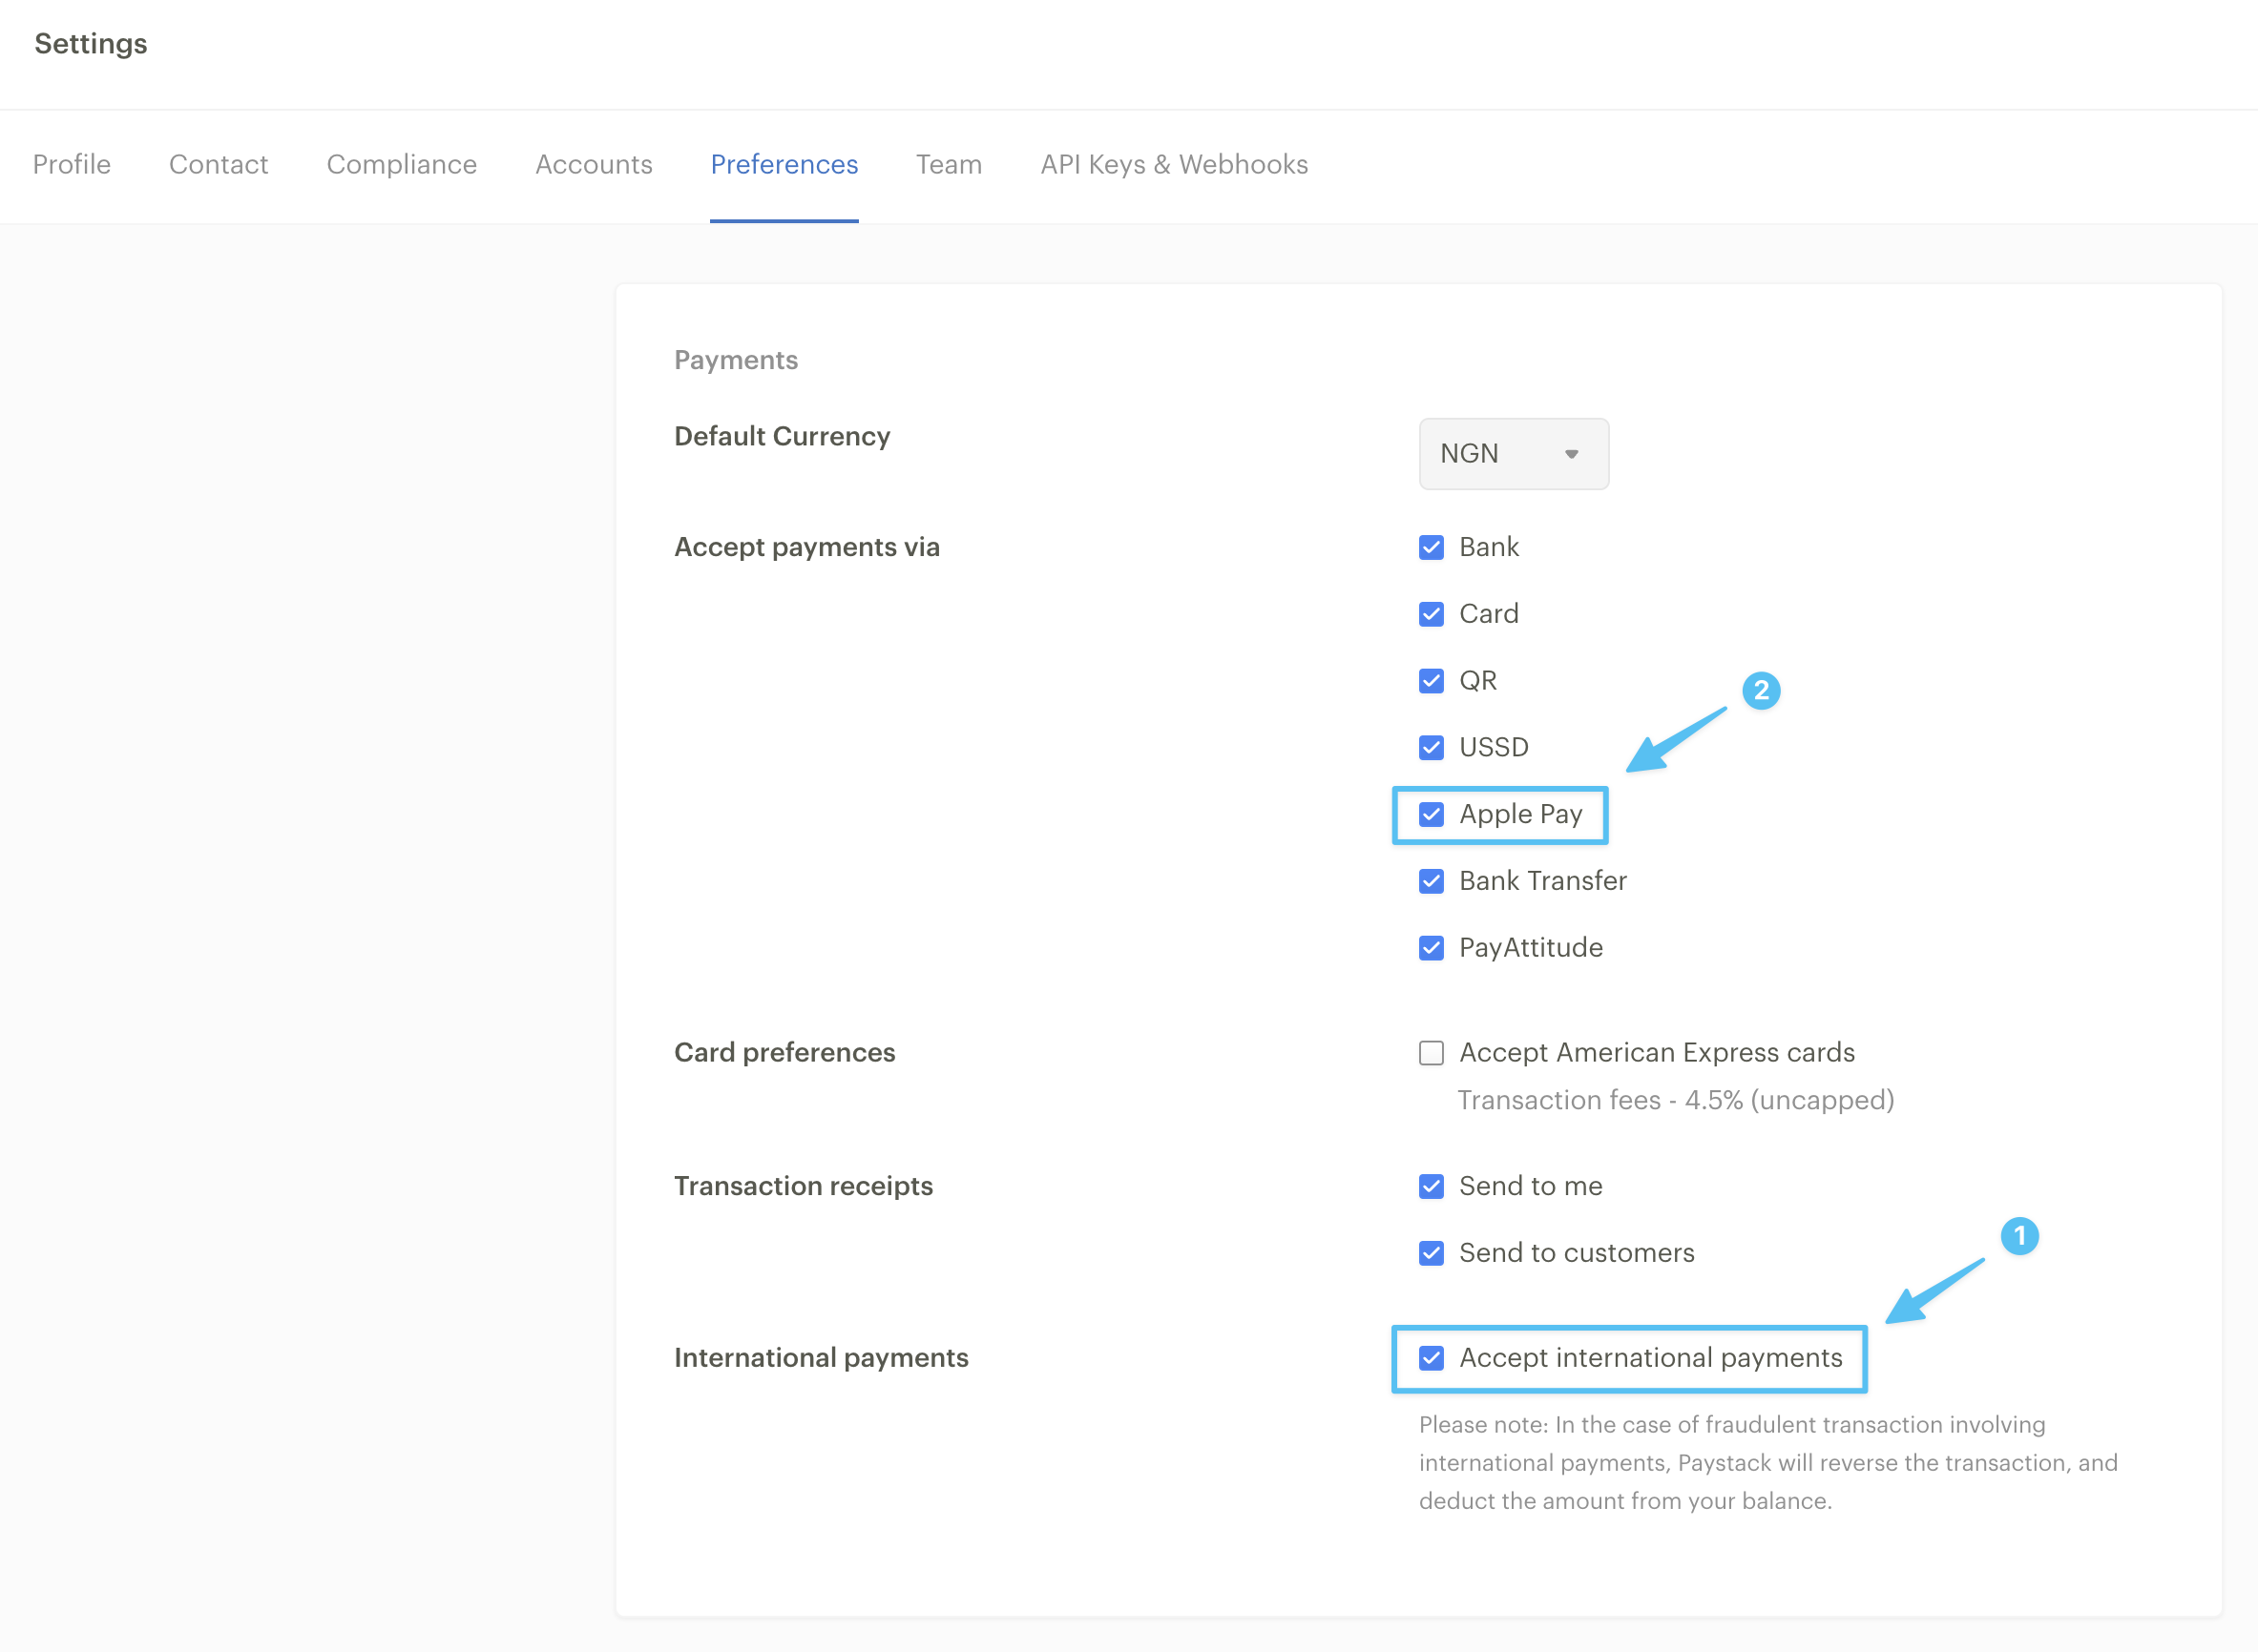Uncheck the Bank Transfer checkbox
This screenshot has width=2258, height=1652.
[x=1431, y=881]
